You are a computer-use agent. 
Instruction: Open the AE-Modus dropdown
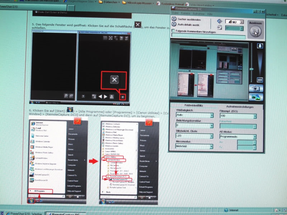point(255,137)
